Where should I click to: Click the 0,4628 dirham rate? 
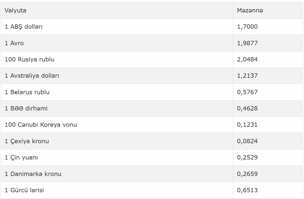[247, 108]
